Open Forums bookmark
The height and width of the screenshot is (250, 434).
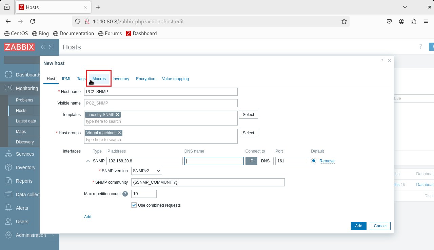(x=110, y=33)
